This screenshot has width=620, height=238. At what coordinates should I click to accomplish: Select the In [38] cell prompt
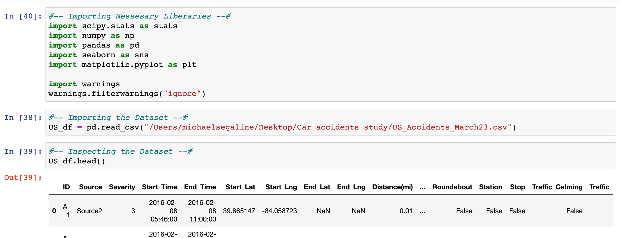coord(23,118)
